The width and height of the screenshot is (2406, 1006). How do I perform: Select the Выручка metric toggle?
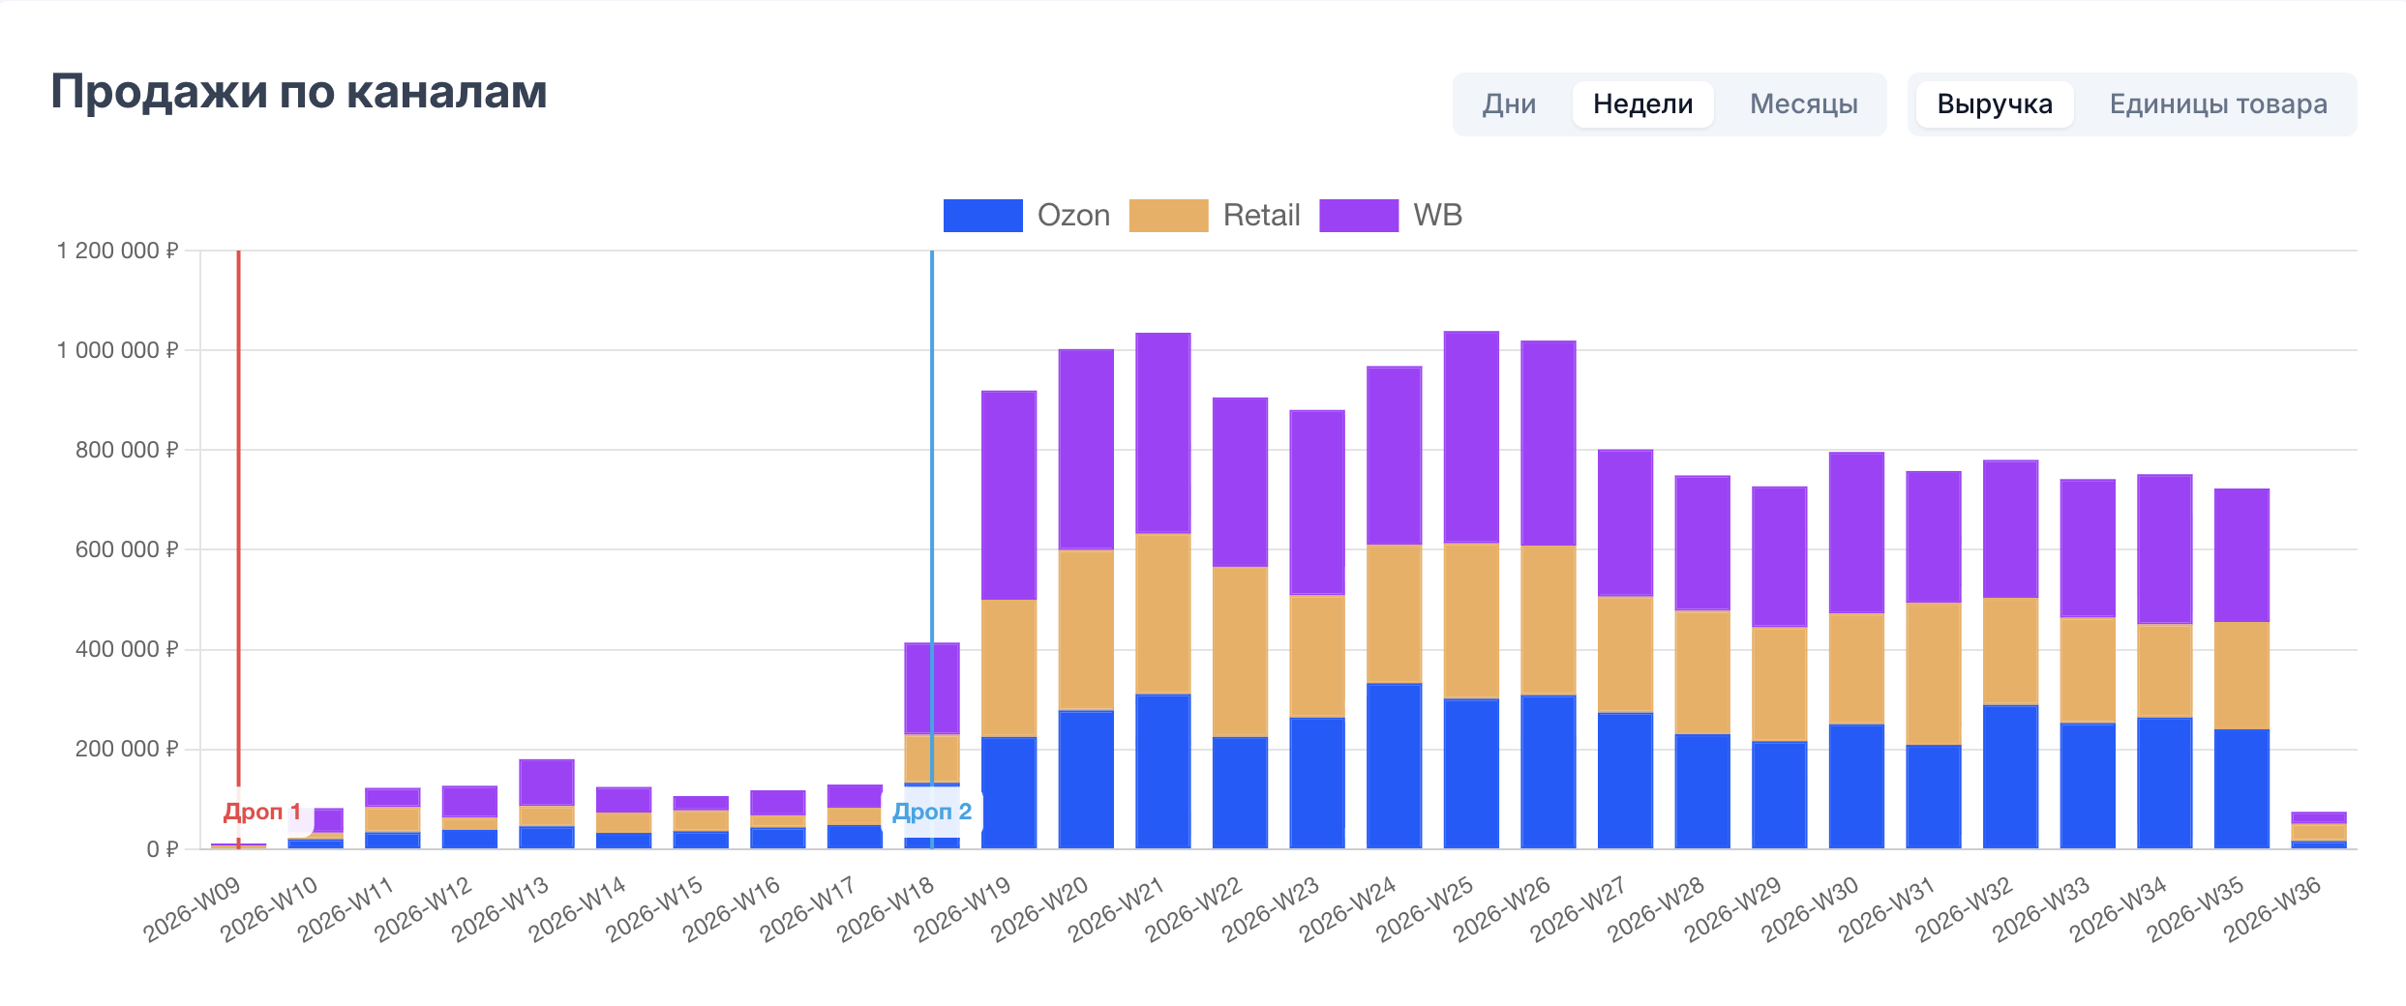(1995, 104)
